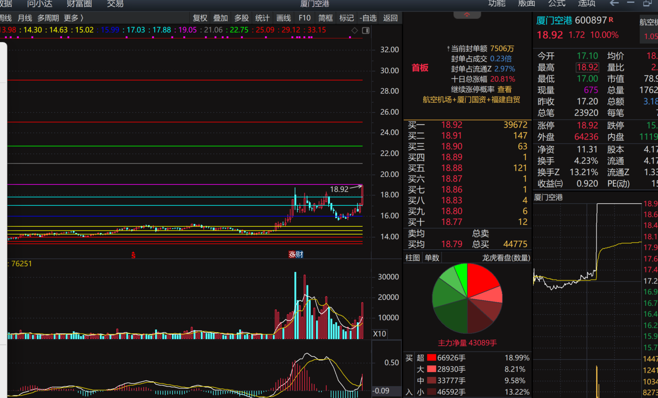Click the info icon before 当前封单额
The image size is (658, 398).
point(449,48)
